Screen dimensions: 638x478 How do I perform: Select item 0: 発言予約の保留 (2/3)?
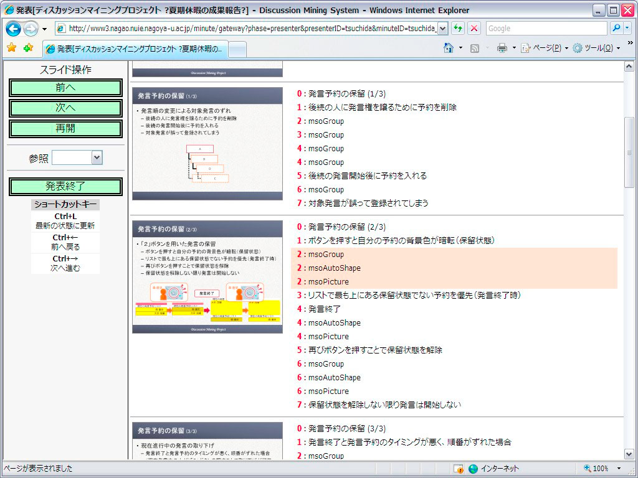341,227
